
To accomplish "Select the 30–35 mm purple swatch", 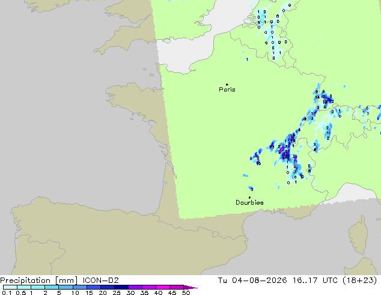I will 135,287.
